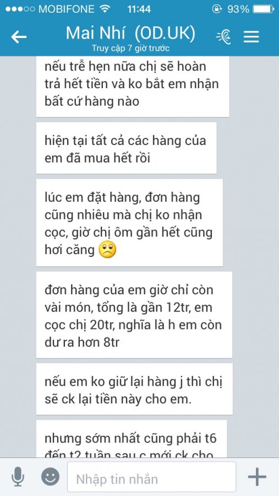Tap the Wi-Fi status icon
The width and height of the screenshot is (279, 496).
pyautogui.click(x=104, y=8)
